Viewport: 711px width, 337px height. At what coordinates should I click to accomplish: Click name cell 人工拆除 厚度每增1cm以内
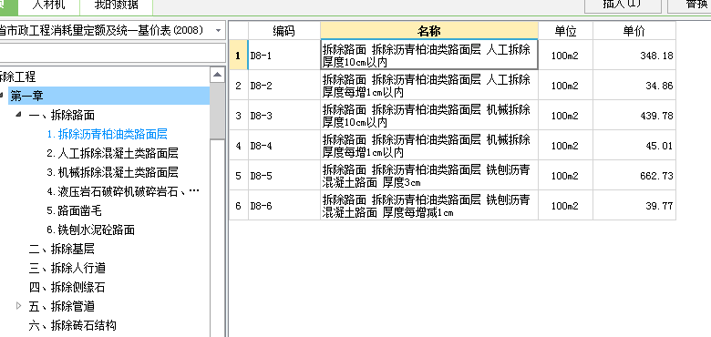click(x=429, y=85)
